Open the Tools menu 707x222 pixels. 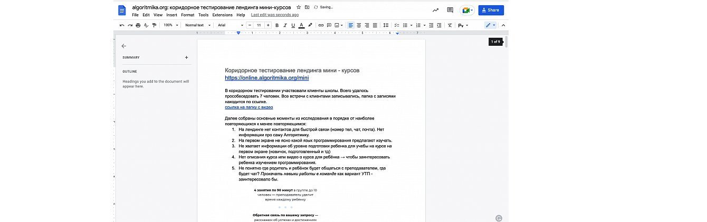pos(203,15)
